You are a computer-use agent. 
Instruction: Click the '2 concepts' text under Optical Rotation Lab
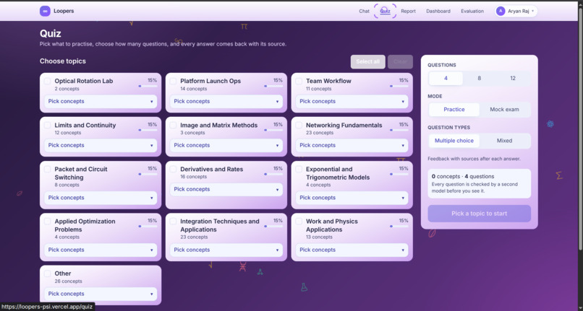point(67,89)
